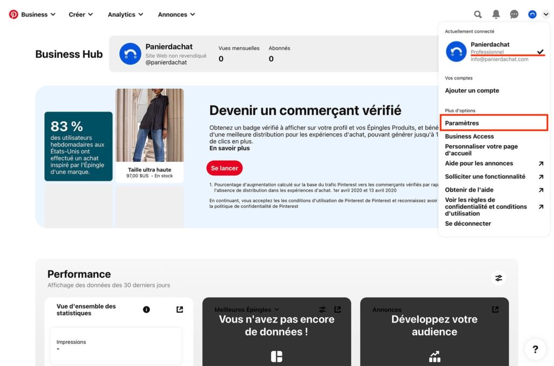Select Obtenir de l'aide
The width and height of the screenshot is (554, 366).
point(469,190)
